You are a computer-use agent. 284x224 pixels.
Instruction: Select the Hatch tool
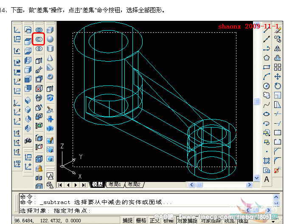267,161
